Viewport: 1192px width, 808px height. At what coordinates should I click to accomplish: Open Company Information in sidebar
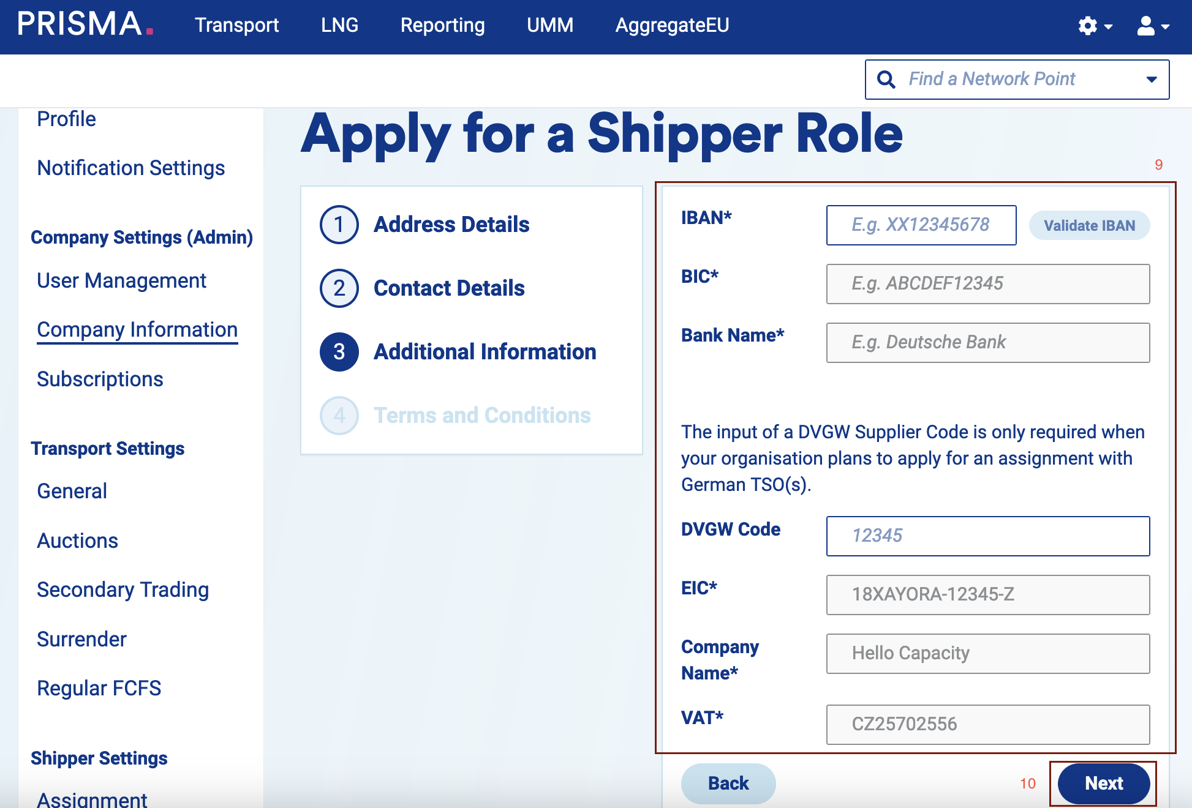coord(137,329)
